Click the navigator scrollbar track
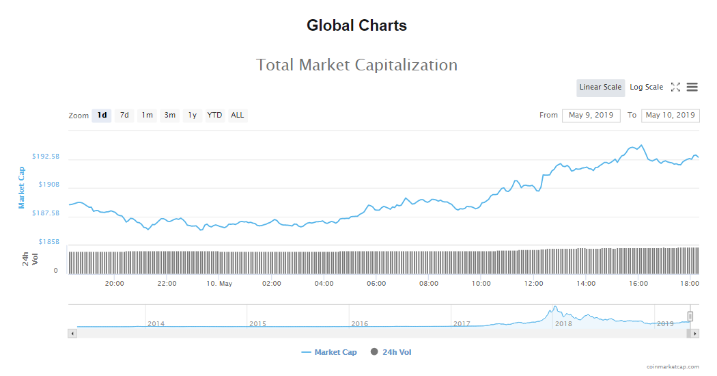This screenshot has width=717, height=376. (x=382, y=334)
